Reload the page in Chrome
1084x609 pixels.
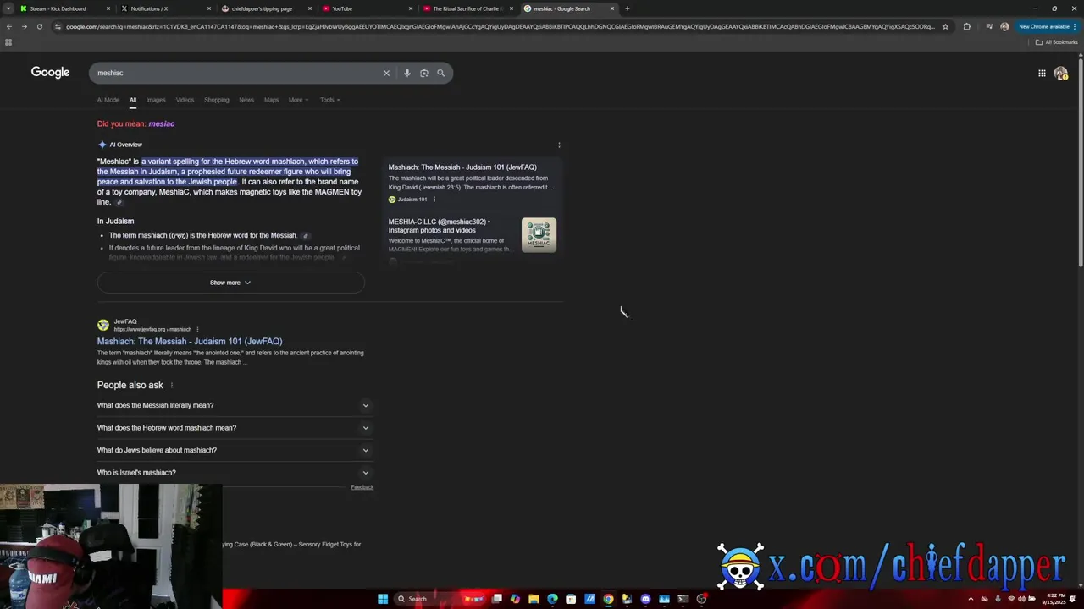(40, 26)
